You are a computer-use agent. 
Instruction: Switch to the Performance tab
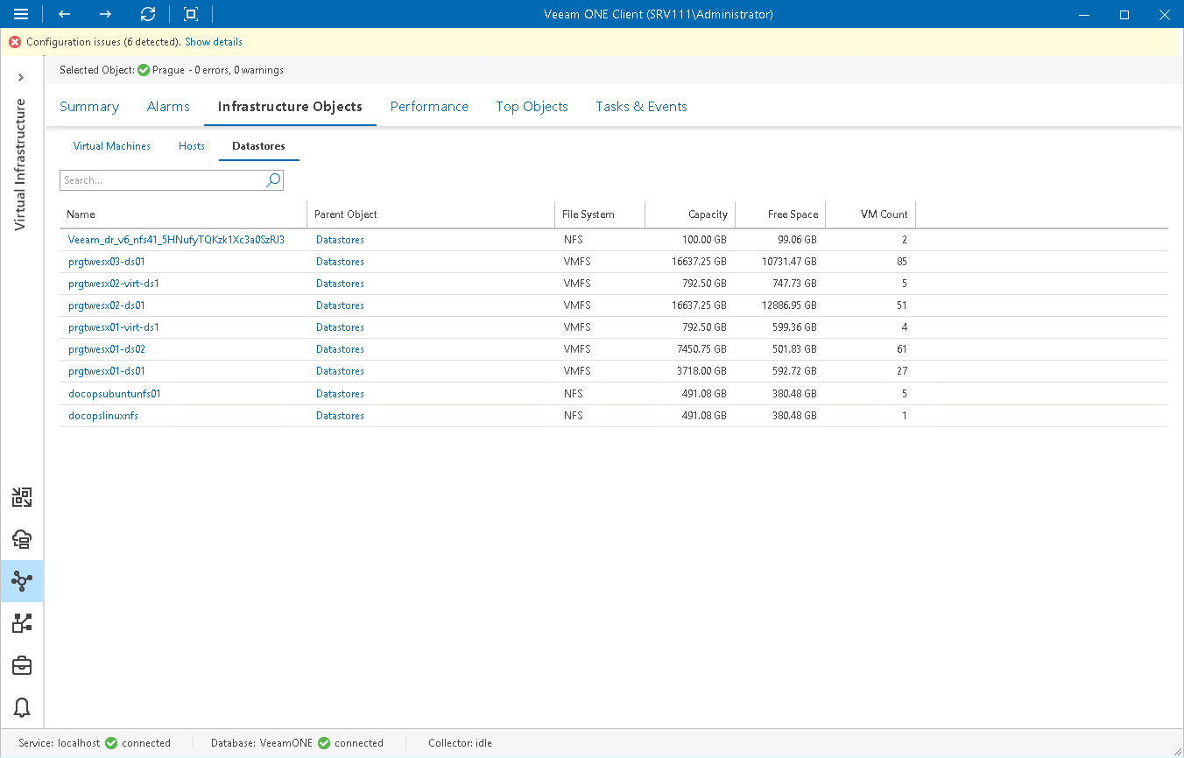point(429,106)
